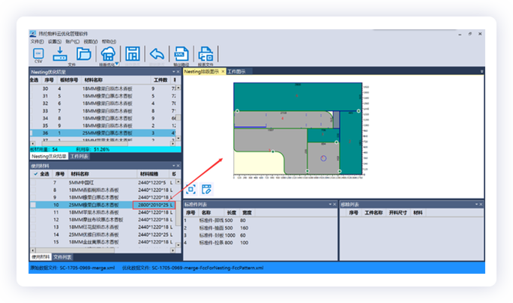Screen dimensions: 513x303
Task: Open document tab list dropdown at far right
Action: [x=481, y=71]
